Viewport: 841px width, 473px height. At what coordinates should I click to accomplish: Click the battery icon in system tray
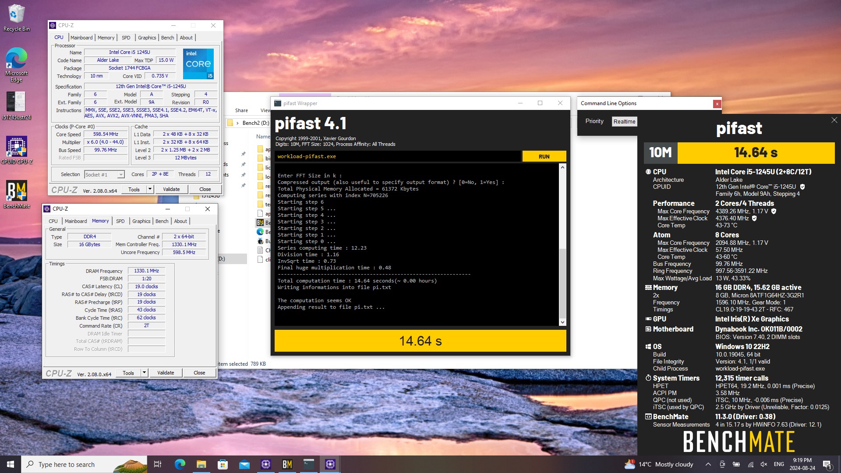[736, 464]
